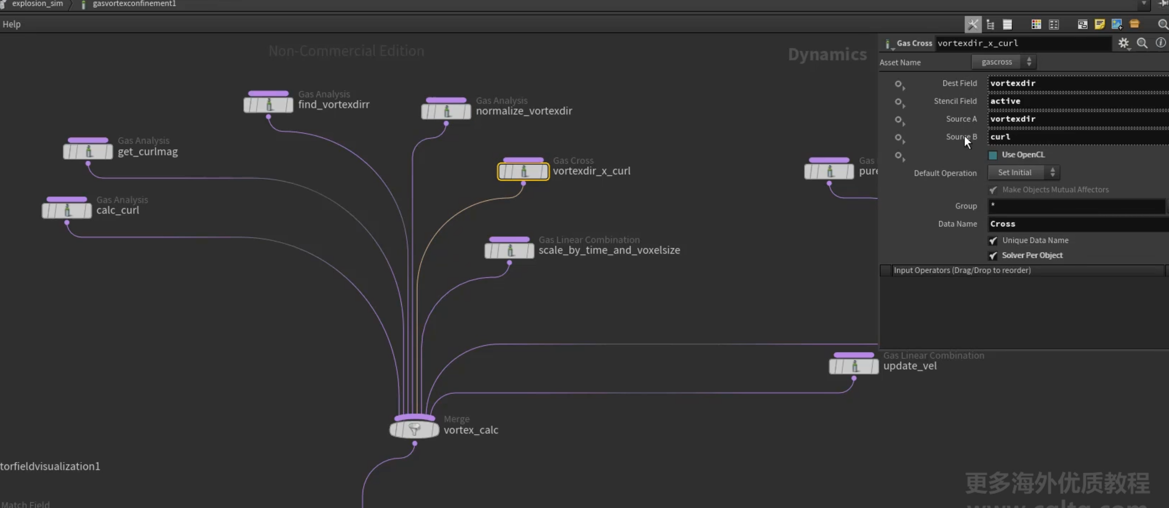The image size is (1169, 508).
Task: Open parameter gear menu for Gas Cross
Action: click(1123, 43)
